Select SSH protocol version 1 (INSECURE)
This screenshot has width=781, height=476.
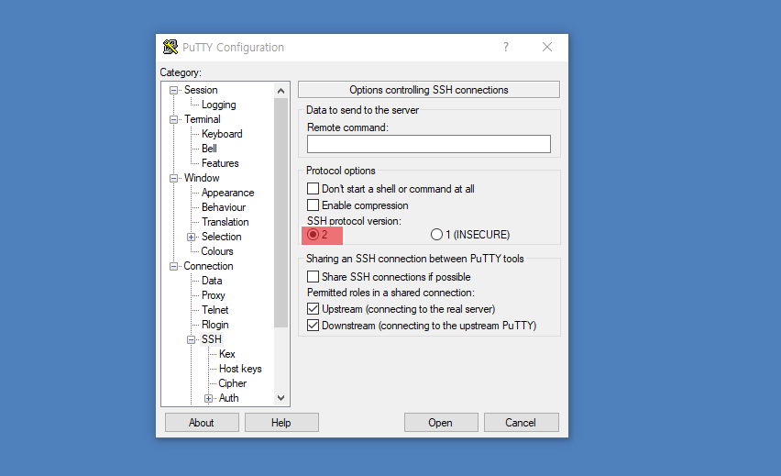pos(436,234)
